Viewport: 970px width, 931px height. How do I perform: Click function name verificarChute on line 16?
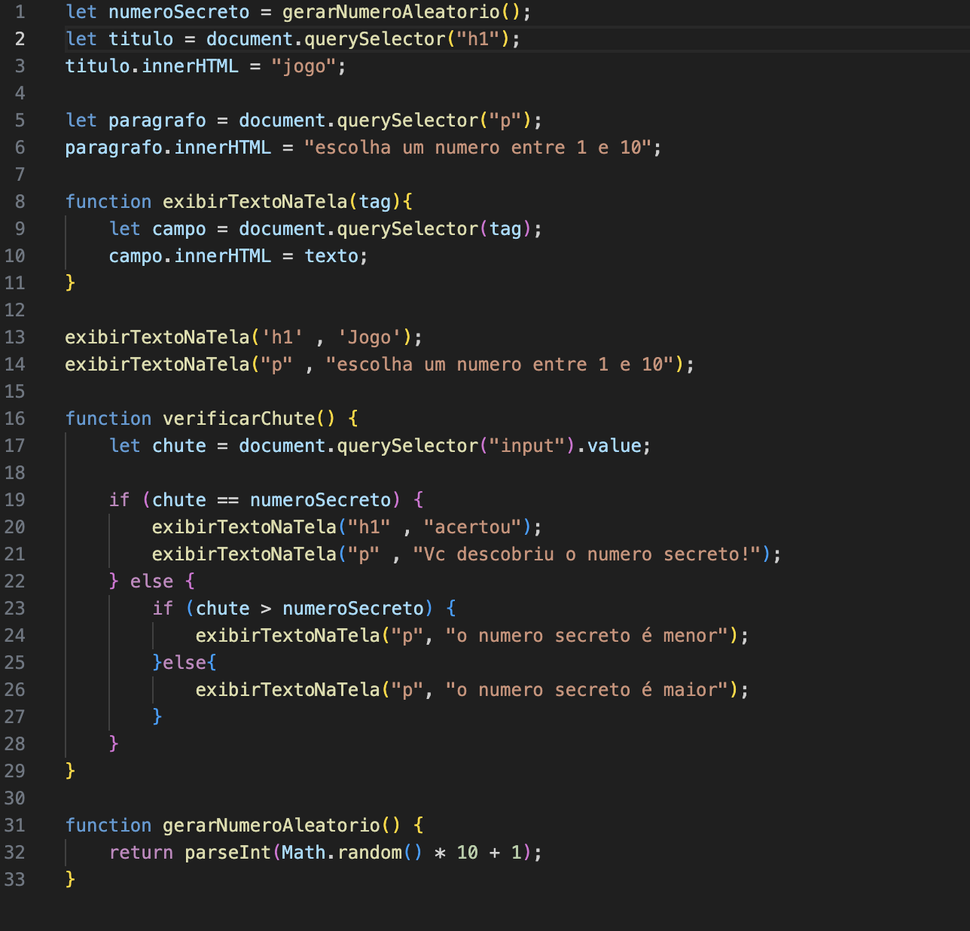(239, 419)
